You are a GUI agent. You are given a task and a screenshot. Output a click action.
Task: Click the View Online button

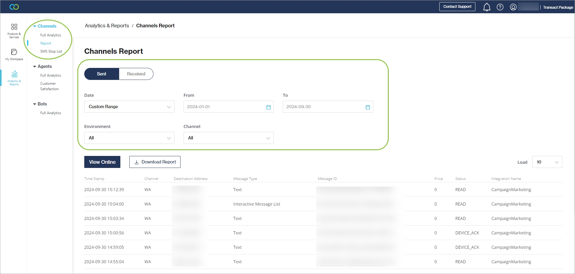[102, 162]
